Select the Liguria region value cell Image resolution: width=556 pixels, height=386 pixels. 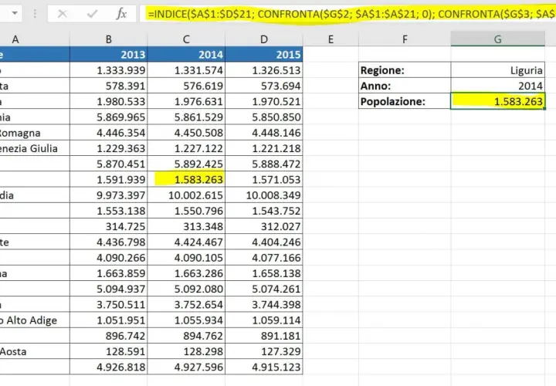(x=498, y=70)
